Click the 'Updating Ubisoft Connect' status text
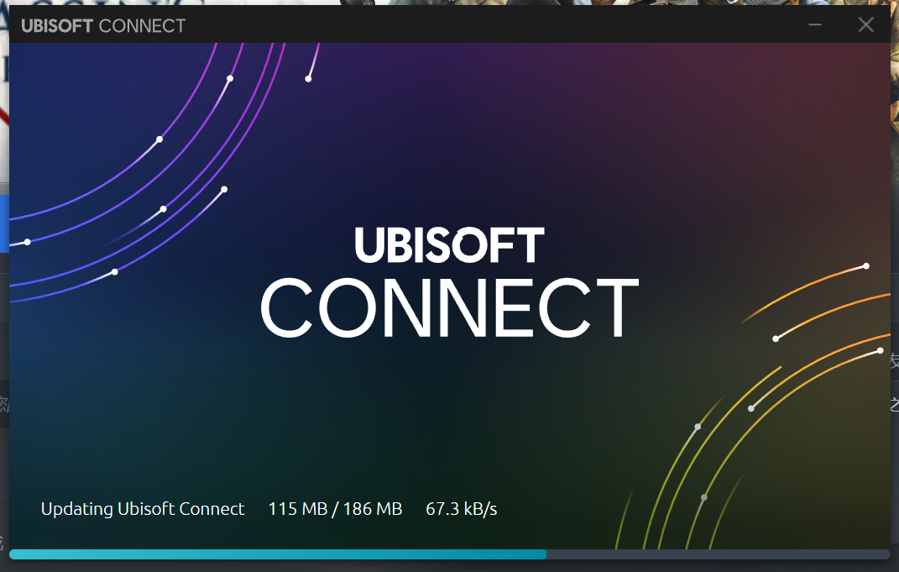Screen dimensions: 899x572 [x=143, y=509]
